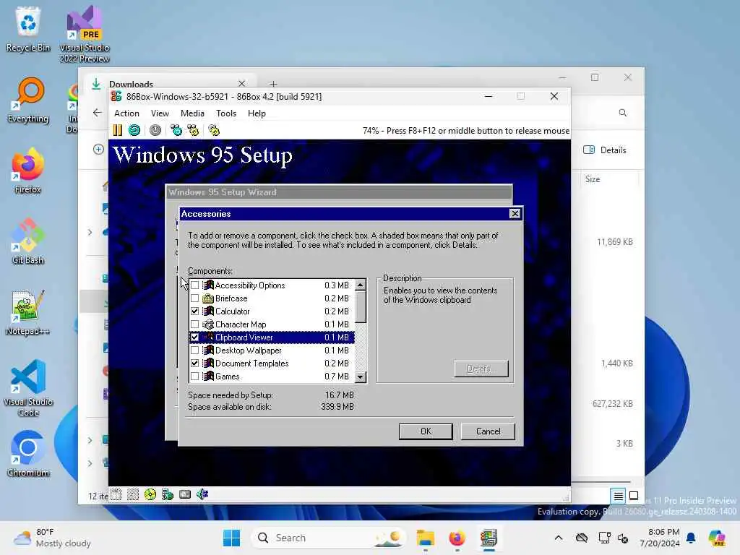Check the Briefcase component checkbox
This screenshot has width=740, height=555.
pos(195,298)
